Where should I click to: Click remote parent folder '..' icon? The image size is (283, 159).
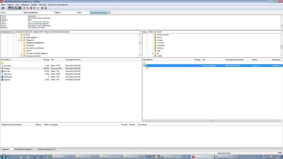click(x=144, y=63)
